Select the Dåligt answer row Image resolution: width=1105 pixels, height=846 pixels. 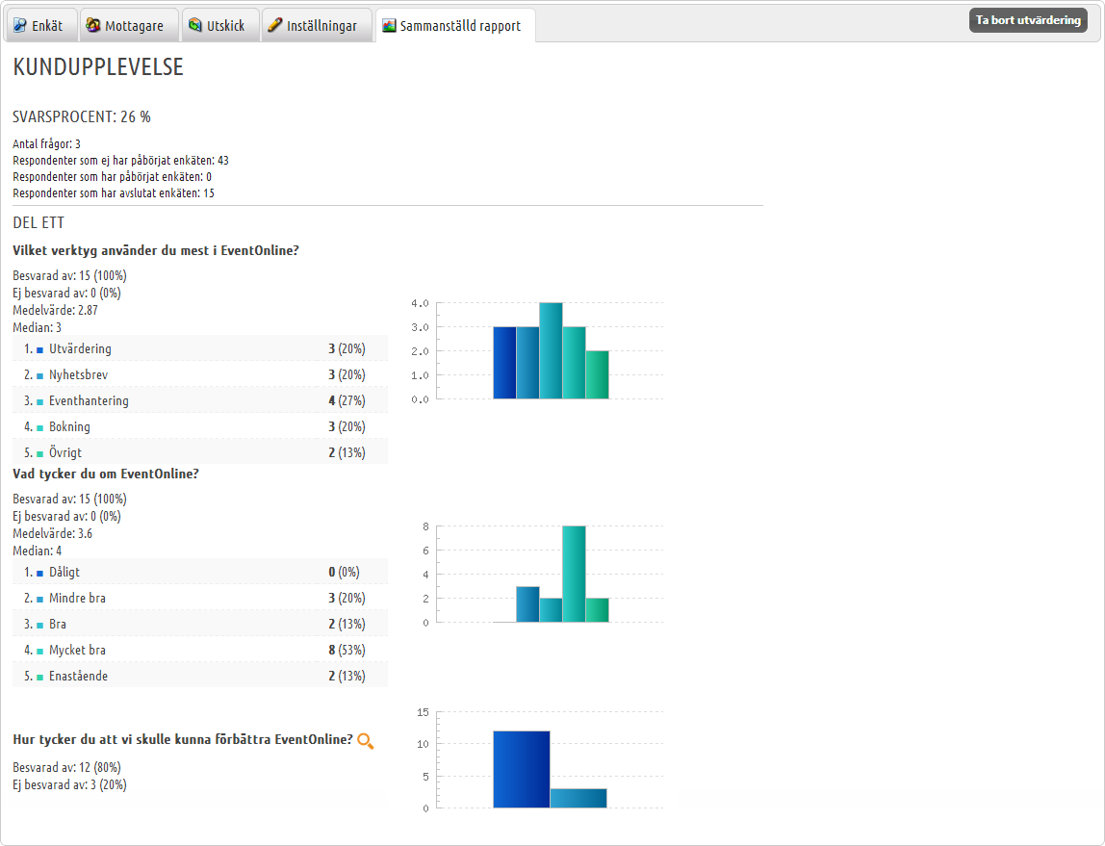(x=200, y=572)
